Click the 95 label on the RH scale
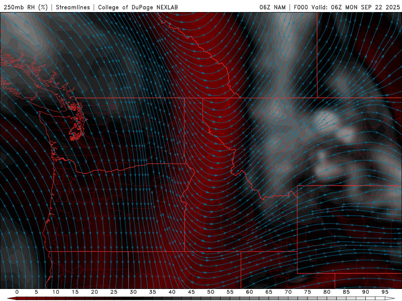 click(x=385, y=292)
